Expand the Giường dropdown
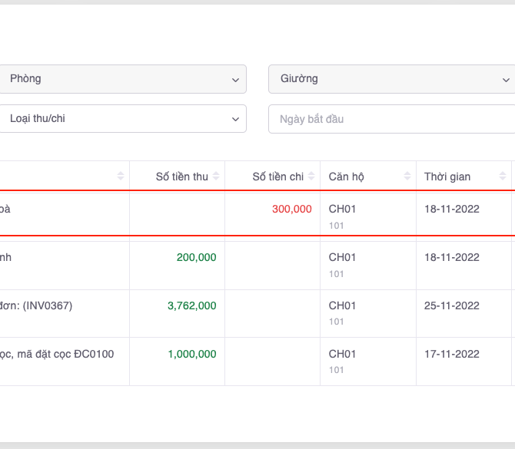 coord(390,79)
